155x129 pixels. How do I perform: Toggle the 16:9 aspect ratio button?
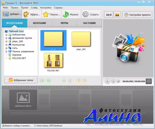click(108, 15)
